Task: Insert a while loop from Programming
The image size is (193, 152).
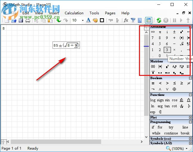Action: (156, 133)
